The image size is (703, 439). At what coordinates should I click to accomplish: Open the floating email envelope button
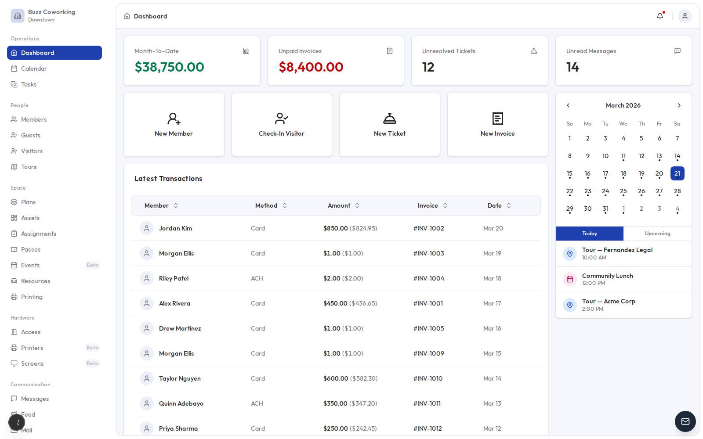click(685, 421)
